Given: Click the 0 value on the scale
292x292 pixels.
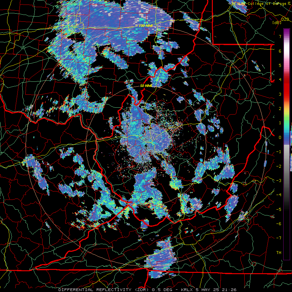Looking at the screenshot, I should [280, 138].
